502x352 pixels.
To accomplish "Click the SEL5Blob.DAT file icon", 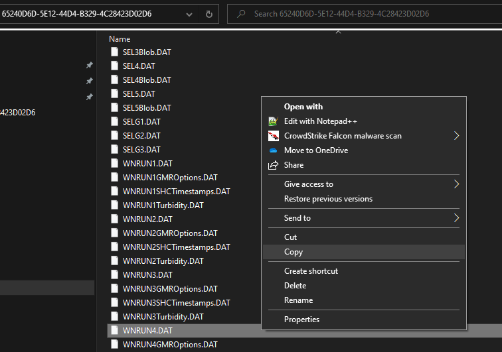I will point(114,107).
